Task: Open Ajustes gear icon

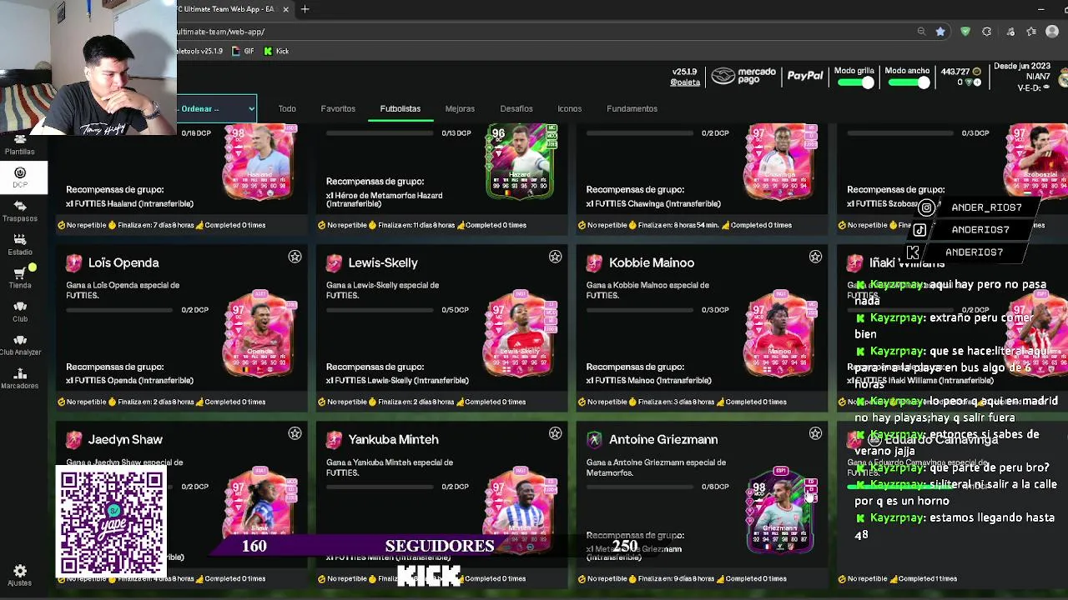Action: (x=20, y=575)
